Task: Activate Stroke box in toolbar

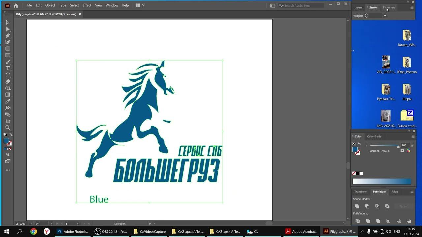Action: click(9, 144)
